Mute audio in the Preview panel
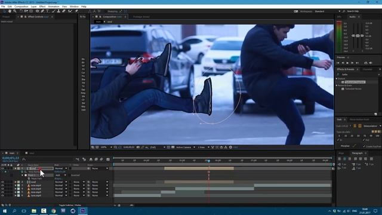 coord(371,63)
